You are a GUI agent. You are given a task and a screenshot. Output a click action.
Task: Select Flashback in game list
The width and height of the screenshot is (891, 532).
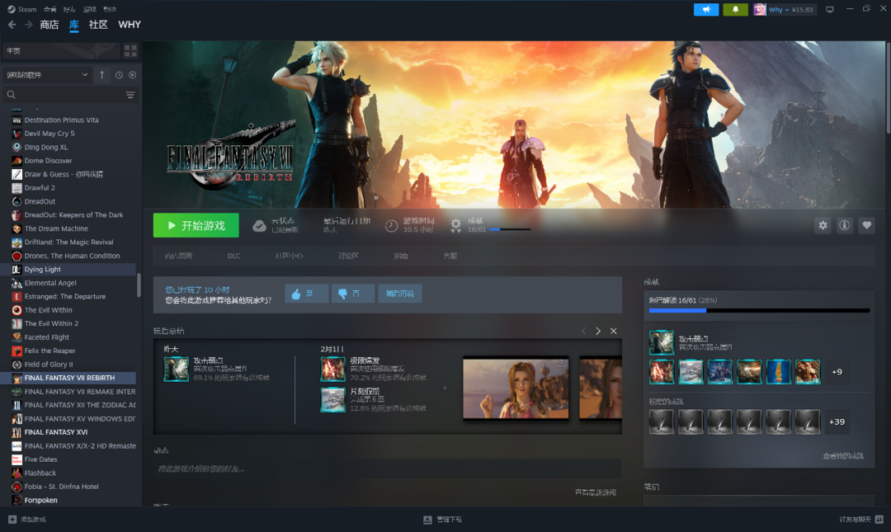click(68, 473)
